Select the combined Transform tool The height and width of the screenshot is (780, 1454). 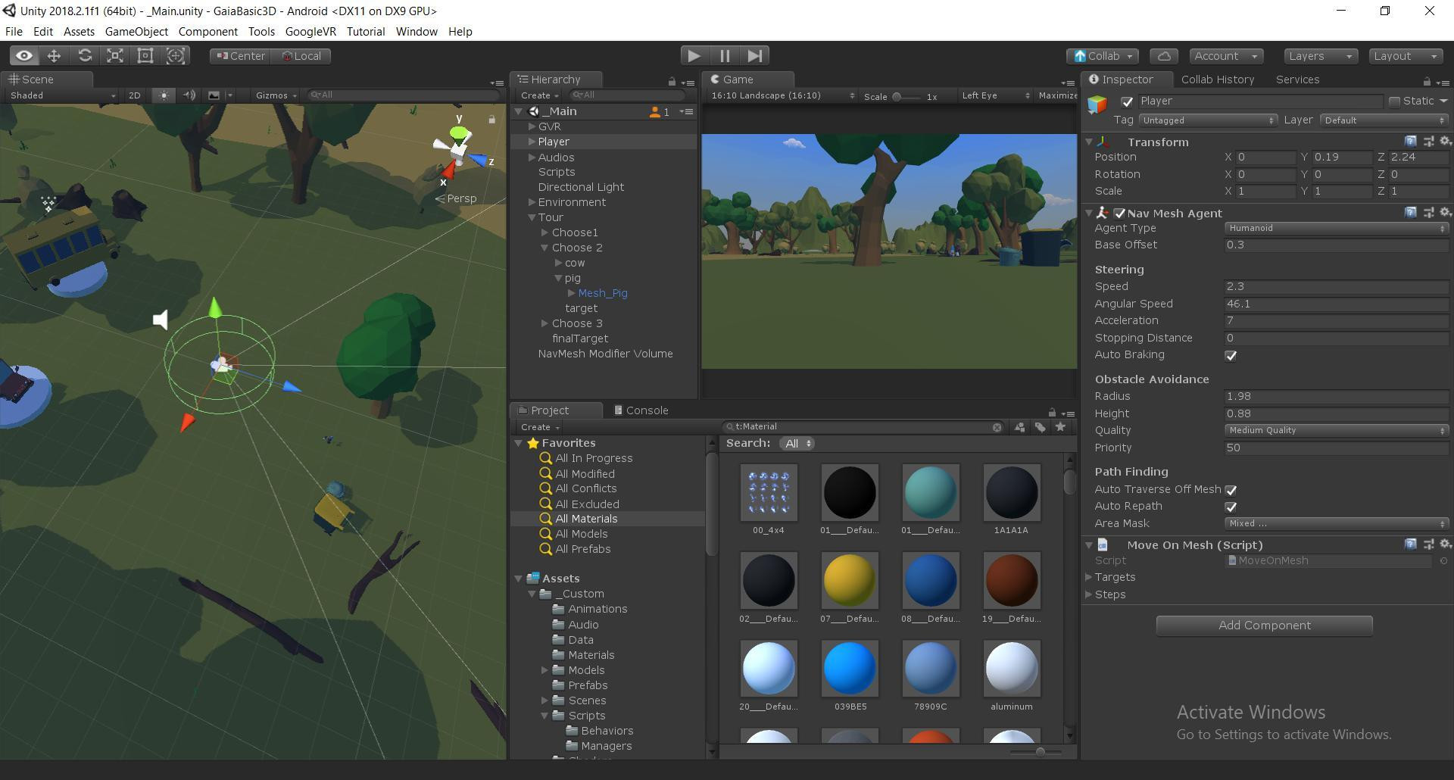point(176,56)
